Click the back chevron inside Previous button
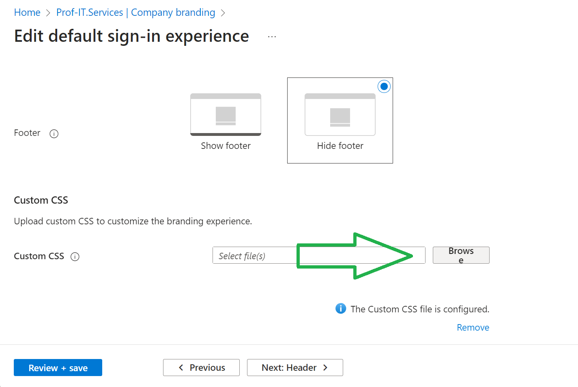Screen dimensions: 578x387 pos(181,368)
